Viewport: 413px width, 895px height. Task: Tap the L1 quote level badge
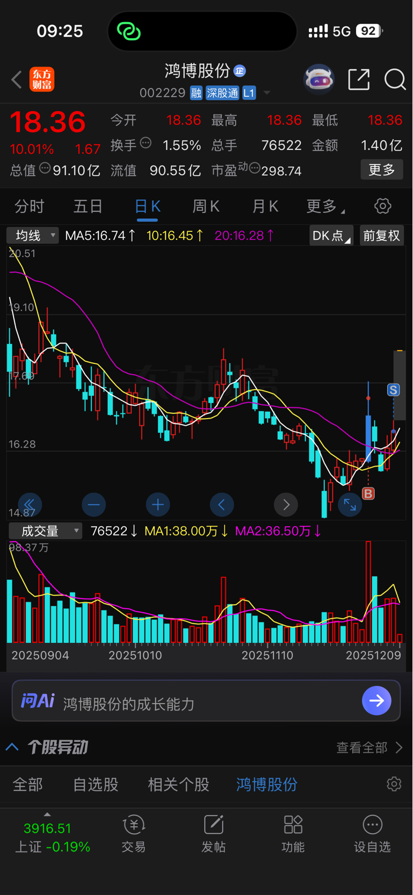[249, 93]
